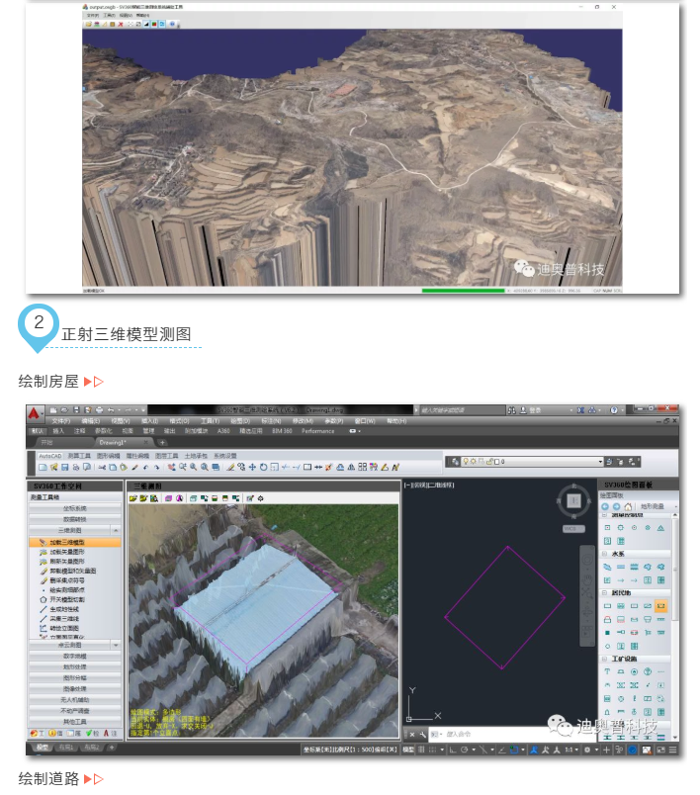This screenshot has width=700, height=795.
Task: Open the 工具(T) menu
Action: coord(210,421)
